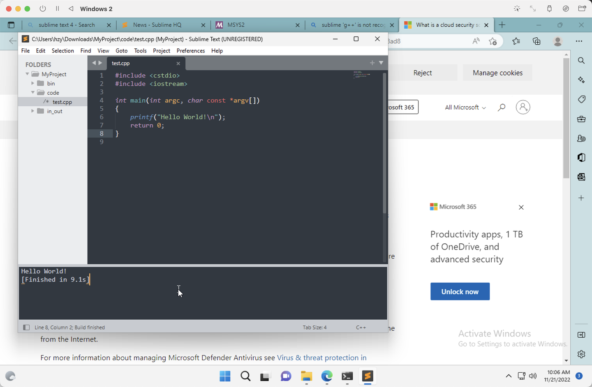The image size is (592, 387).
Task: Open a new file with the plus icon in Sublime's tab bar
Action: point(372,63)
